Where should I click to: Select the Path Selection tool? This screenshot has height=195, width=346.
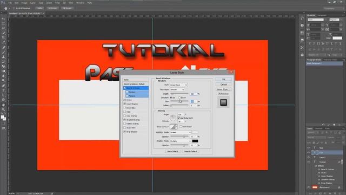(3, 95)
